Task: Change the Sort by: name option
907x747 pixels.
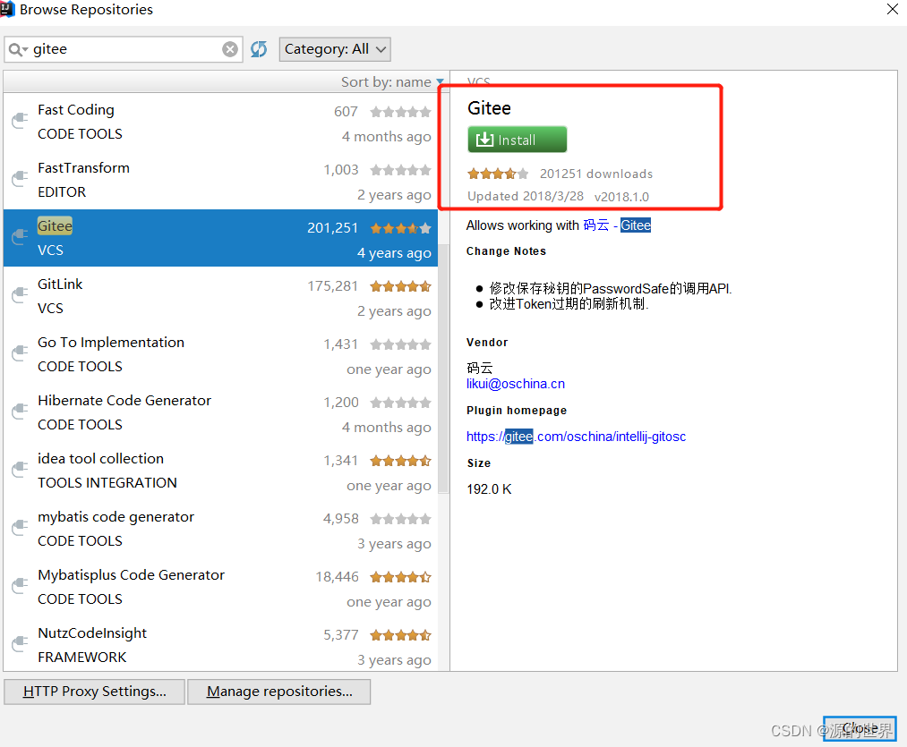Action: point(391,82)
